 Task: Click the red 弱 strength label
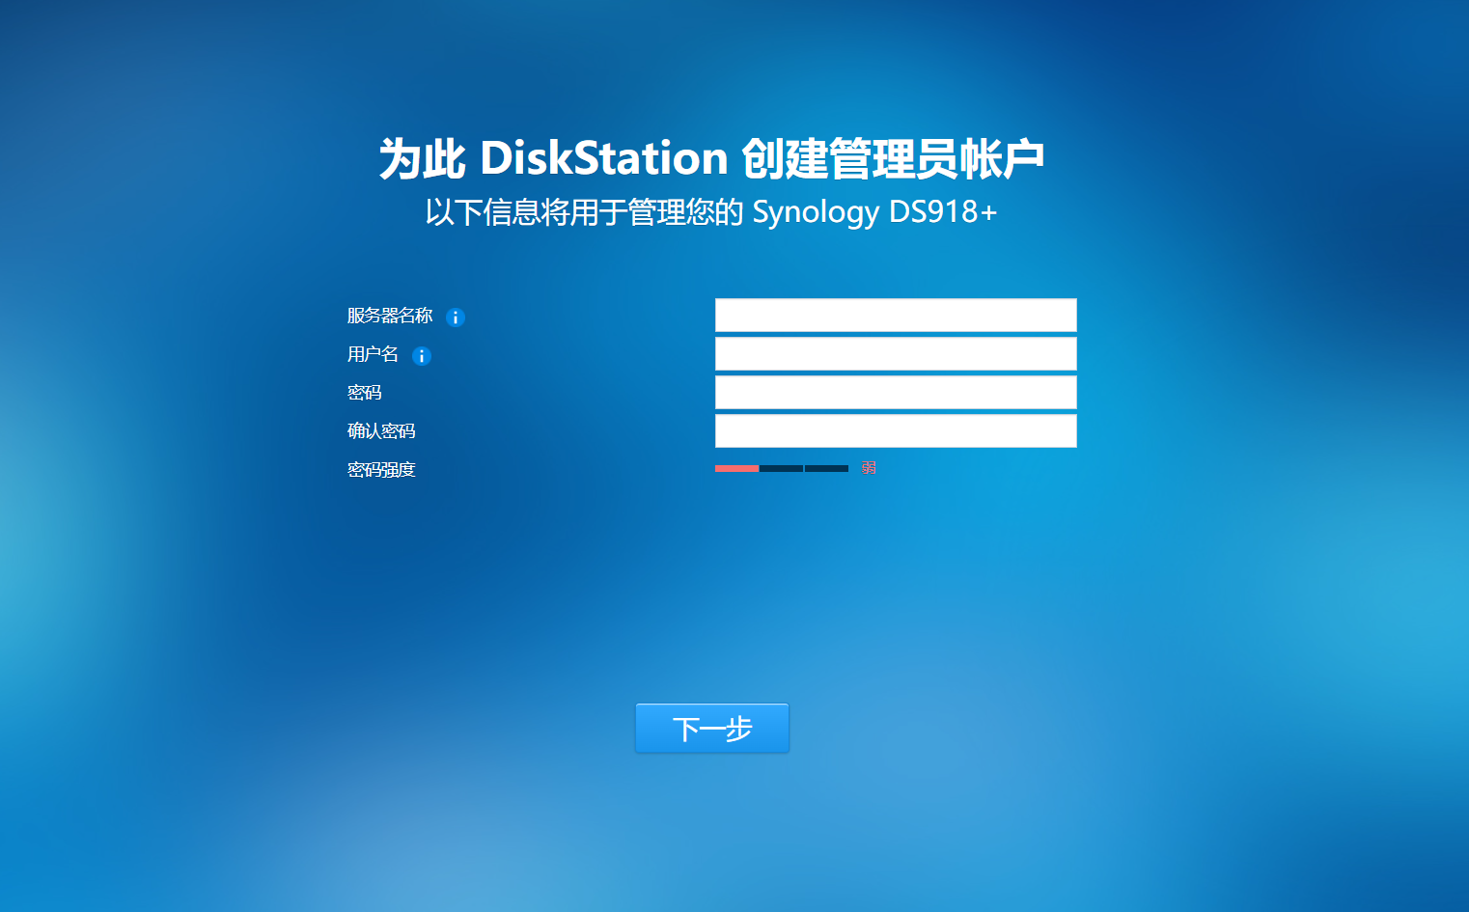click(x=867, y=468)
